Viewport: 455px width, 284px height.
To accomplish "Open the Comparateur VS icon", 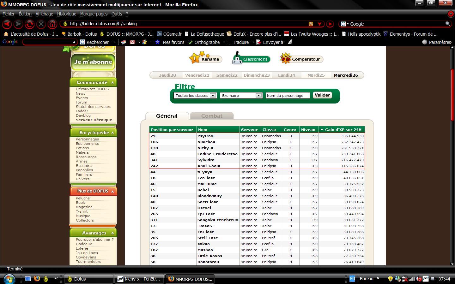I will [285, 58].
